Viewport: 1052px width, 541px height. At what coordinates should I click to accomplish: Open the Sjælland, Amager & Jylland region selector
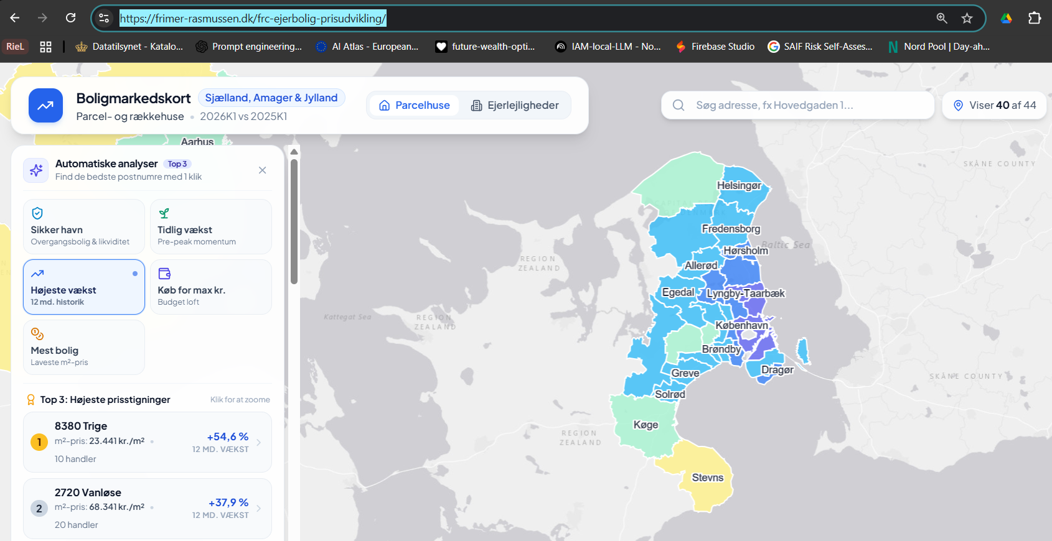pyautogui.click(x=271, y=98)
